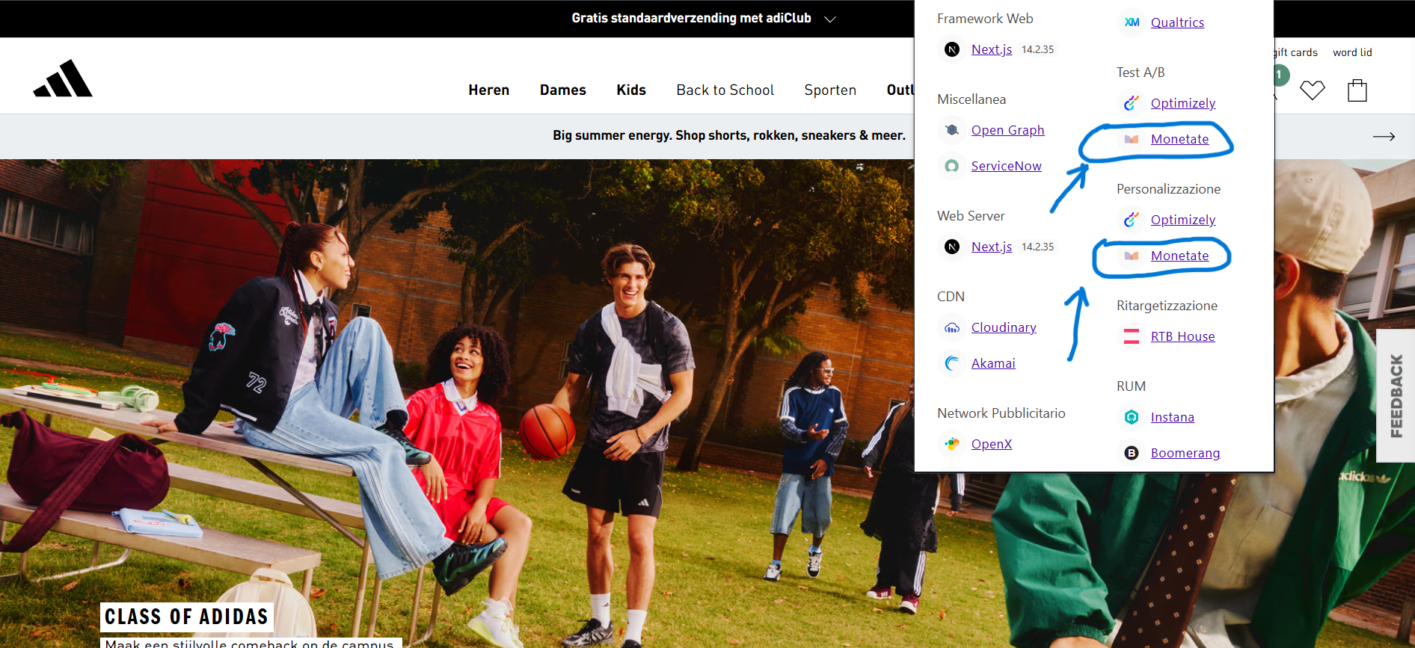
Task: Click the 'Gratis standaardverzending met adiClub' text
Action: (691, 18)
